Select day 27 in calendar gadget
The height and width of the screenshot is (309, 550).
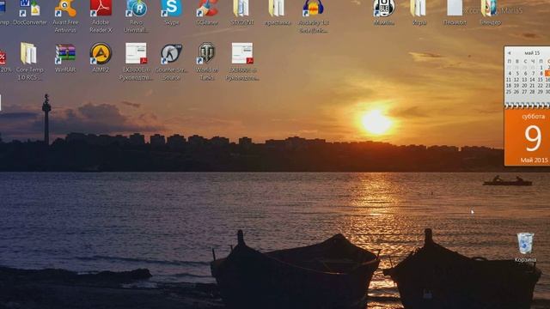[x=524, y=92]
